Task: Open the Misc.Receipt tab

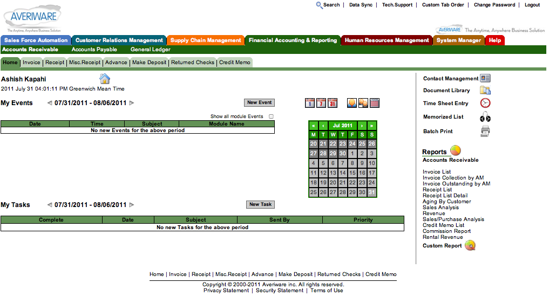Action: (85, 63)
